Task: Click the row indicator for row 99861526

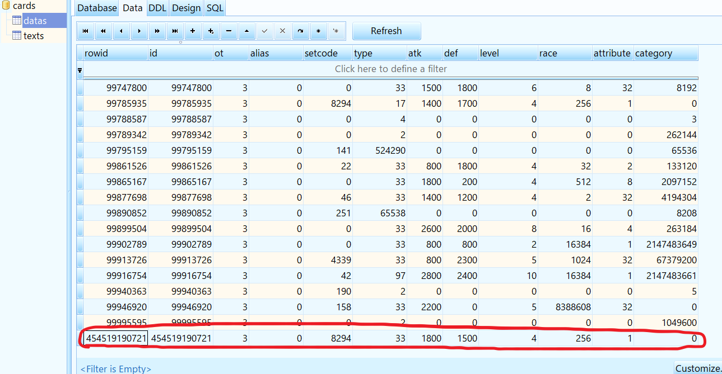Action: pos(80,166)
